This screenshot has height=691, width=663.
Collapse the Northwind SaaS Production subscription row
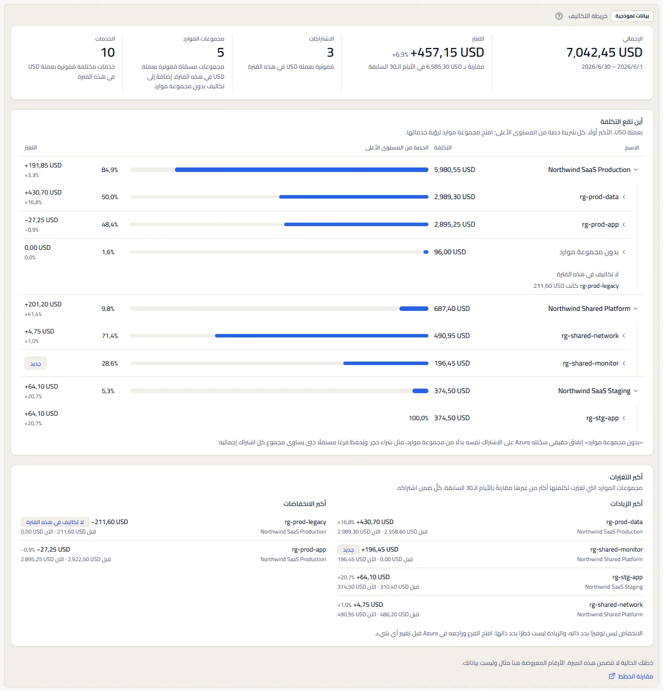[x=636, y=170]
